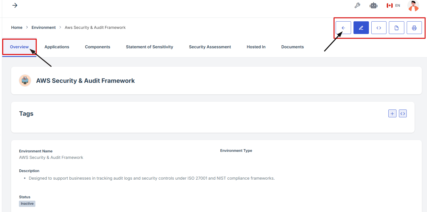
Task: Select the Hosted In tab
Action: 256,47
